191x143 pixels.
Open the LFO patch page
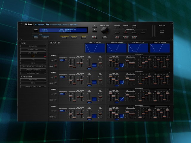coord(33,63)
